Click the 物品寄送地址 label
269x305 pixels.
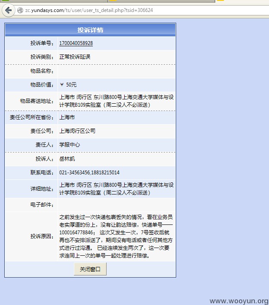37,101
